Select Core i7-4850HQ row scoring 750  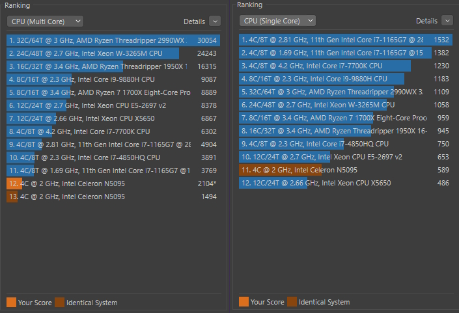(346, 144)
